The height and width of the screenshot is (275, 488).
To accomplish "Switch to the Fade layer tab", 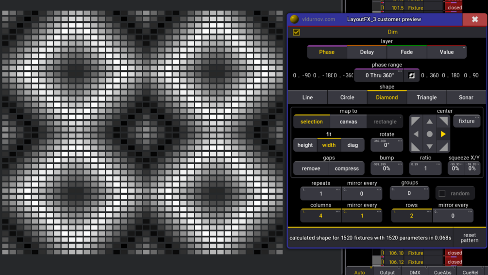I will 407,52.
